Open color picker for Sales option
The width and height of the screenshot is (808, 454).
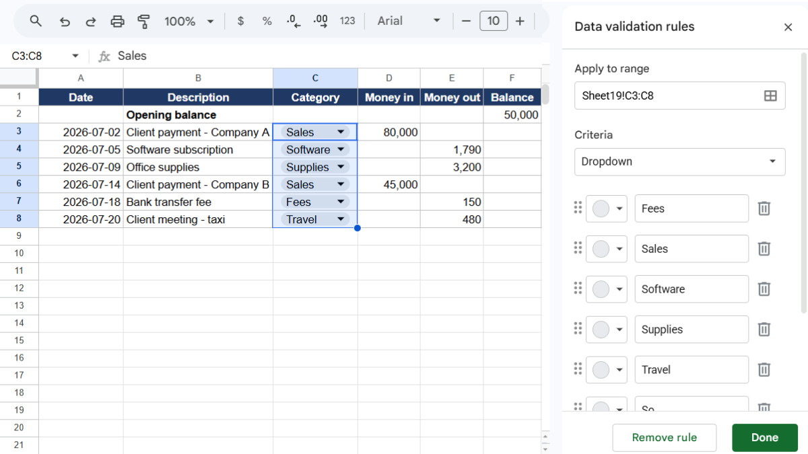[607, 249]
